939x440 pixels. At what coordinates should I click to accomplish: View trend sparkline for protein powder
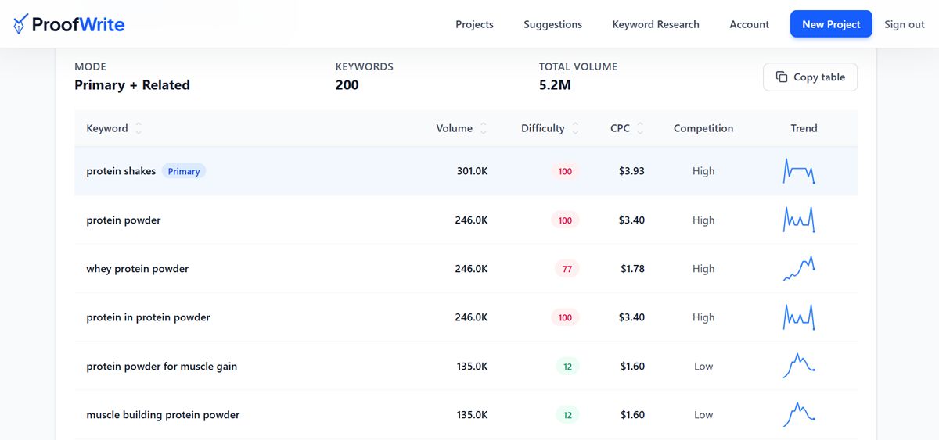click(799, 220)
